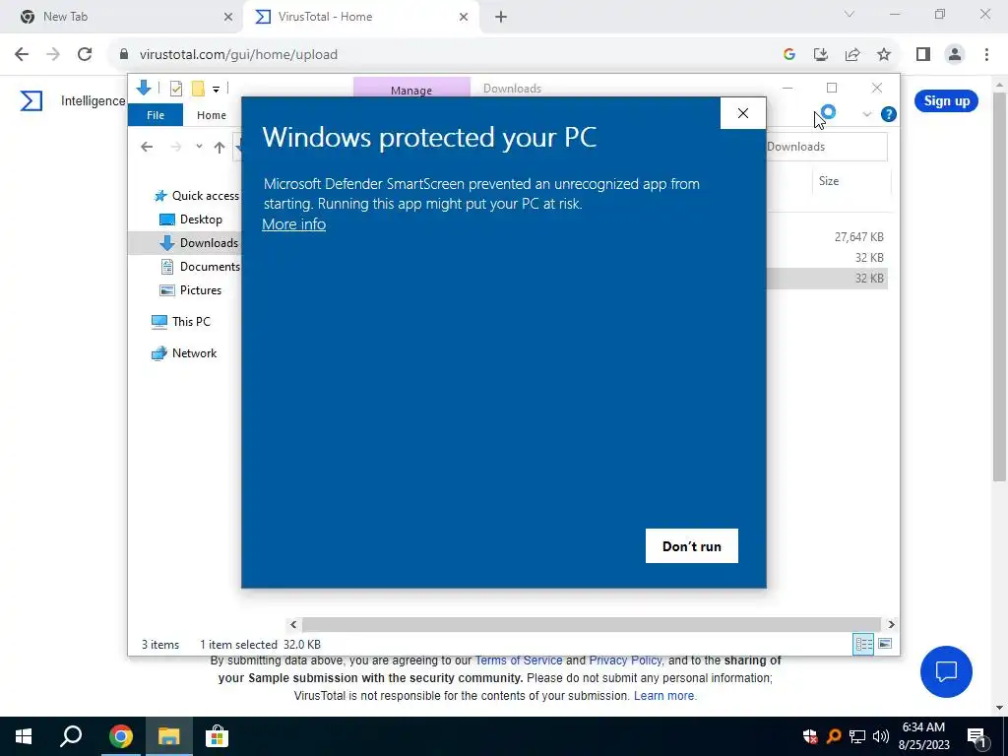1008x756 pixels.
Task: Click the Chrome taskbar icon
Action: tap(121, 736)
